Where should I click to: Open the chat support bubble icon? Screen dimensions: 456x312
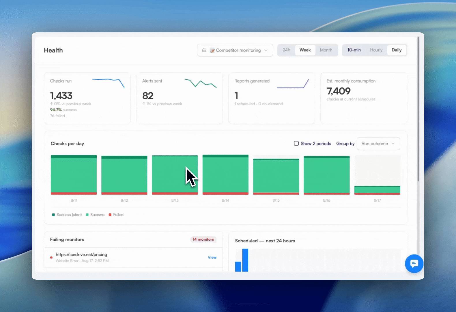[414, 263]
